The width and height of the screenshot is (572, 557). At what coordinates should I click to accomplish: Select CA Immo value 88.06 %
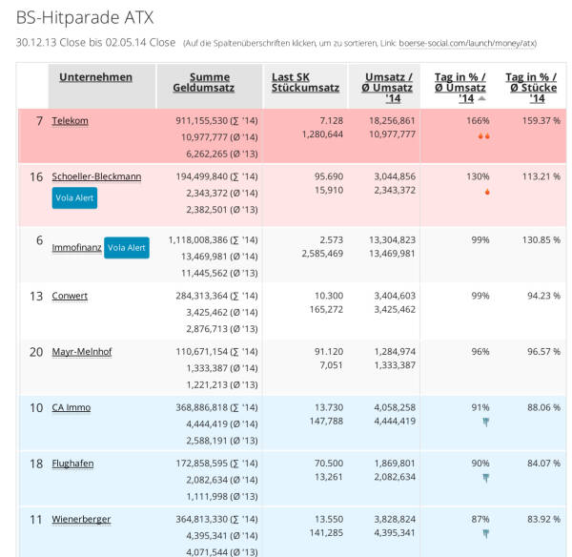[543, 407]
